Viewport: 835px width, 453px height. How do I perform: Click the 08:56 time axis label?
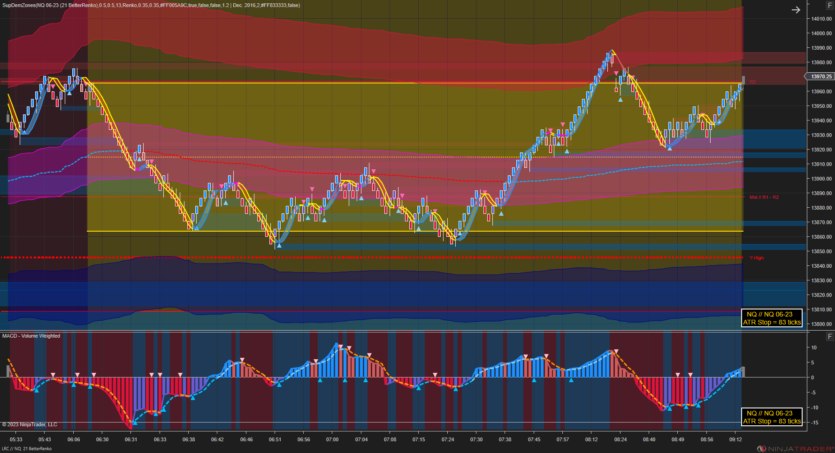click(707, 439)
